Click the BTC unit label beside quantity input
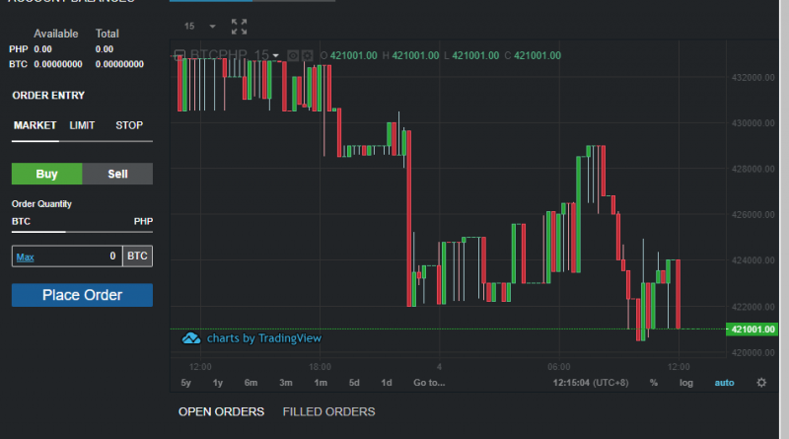The image size is (789, 439). pyautogui.click(x=137, y=256)
